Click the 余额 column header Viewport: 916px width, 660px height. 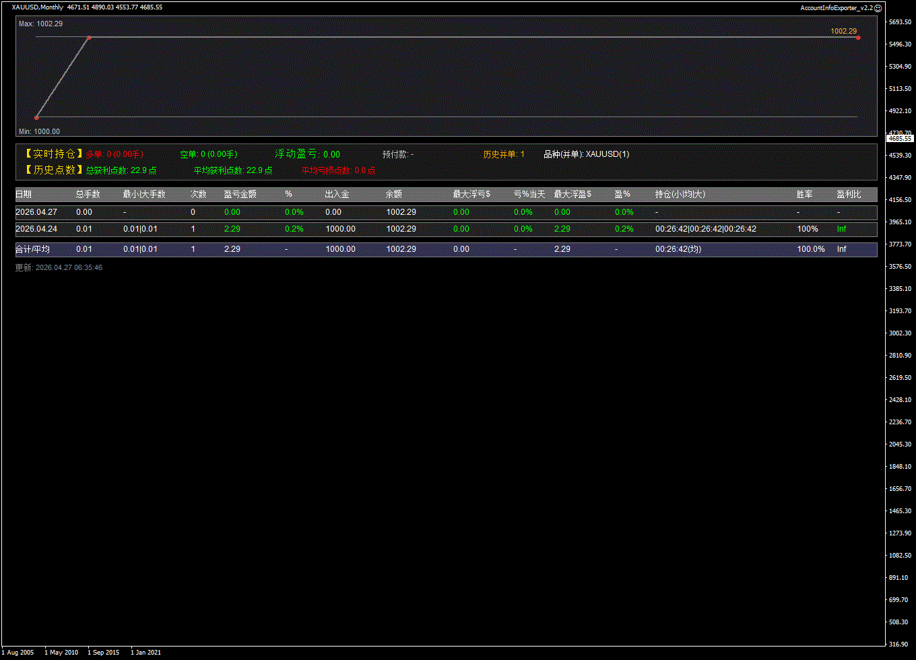(x=393, y=195)
